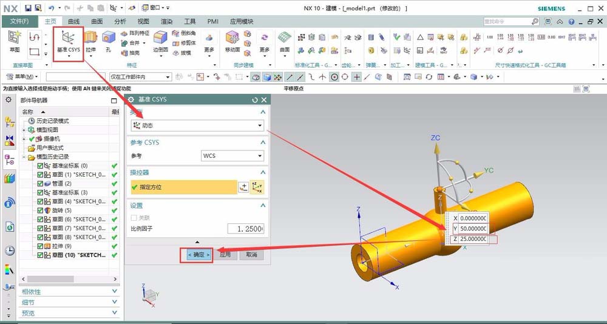Reset the 基准 CSYS dialog
607x324 pixels.
pos(255,100)
